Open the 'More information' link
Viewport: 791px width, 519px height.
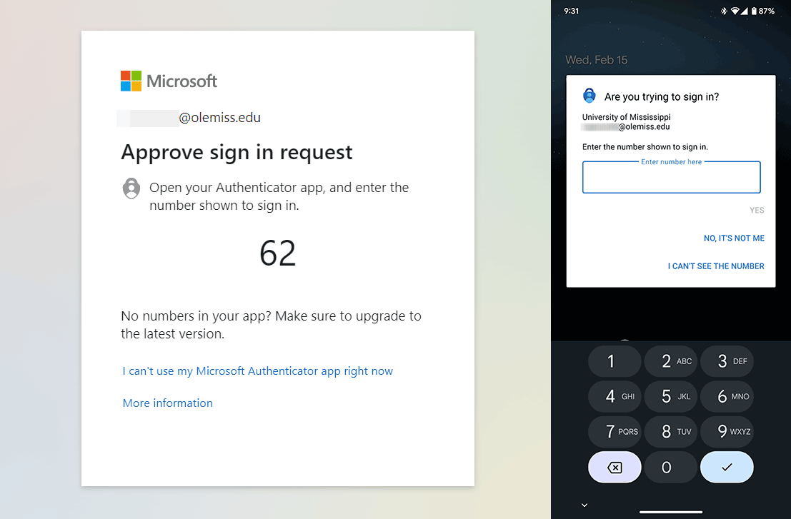click(x=167, y=403)
